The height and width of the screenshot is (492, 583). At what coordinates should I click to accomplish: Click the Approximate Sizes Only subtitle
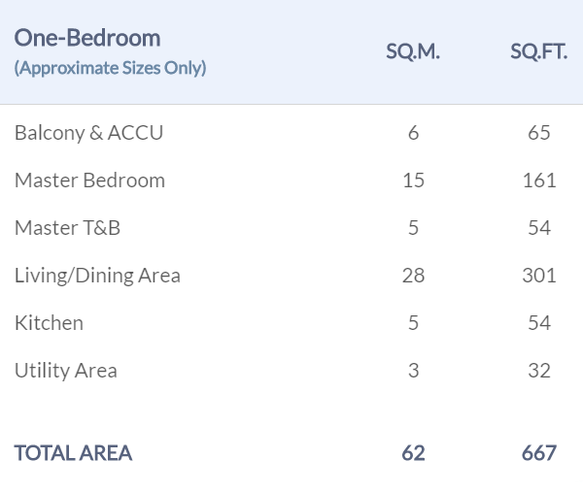(110, 68)
